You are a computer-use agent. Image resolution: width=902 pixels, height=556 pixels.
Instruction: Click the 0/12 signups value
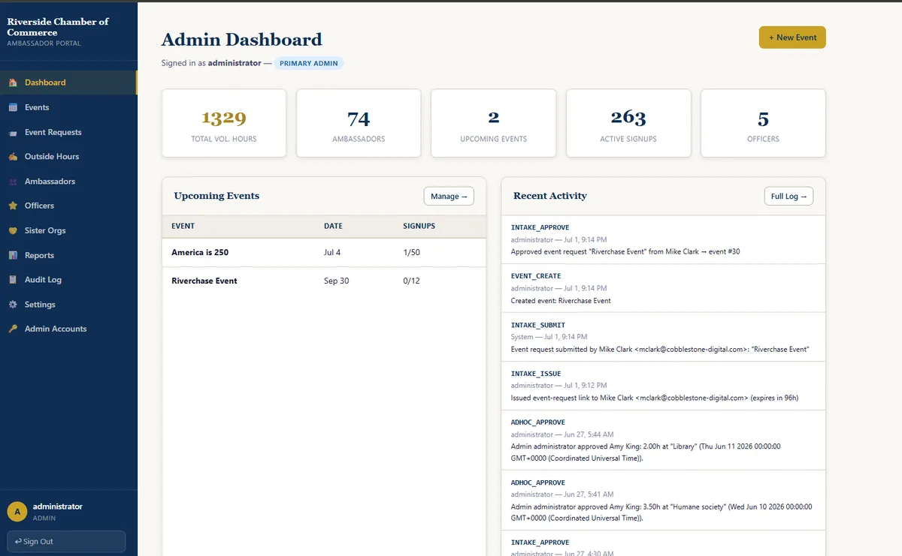click(411, 281)
